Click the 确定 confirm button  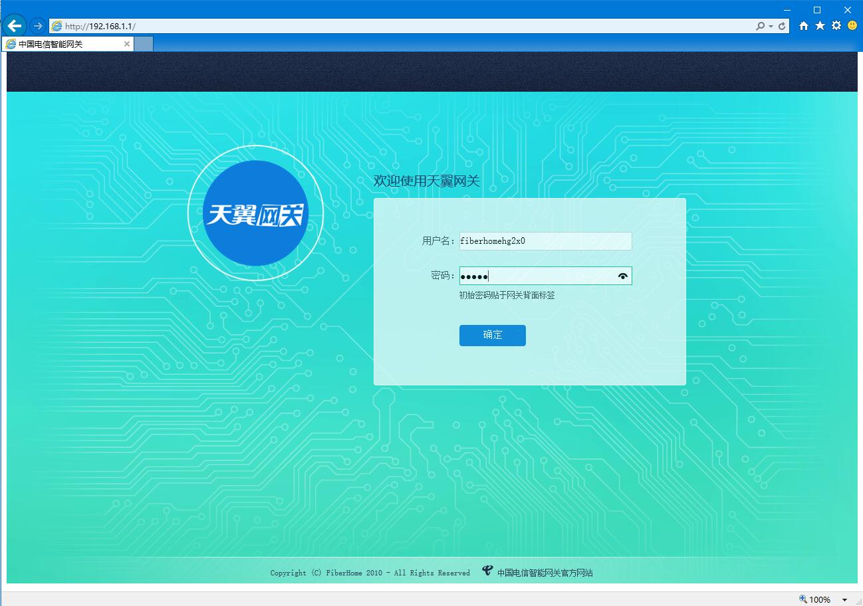(x=493, y=336)
